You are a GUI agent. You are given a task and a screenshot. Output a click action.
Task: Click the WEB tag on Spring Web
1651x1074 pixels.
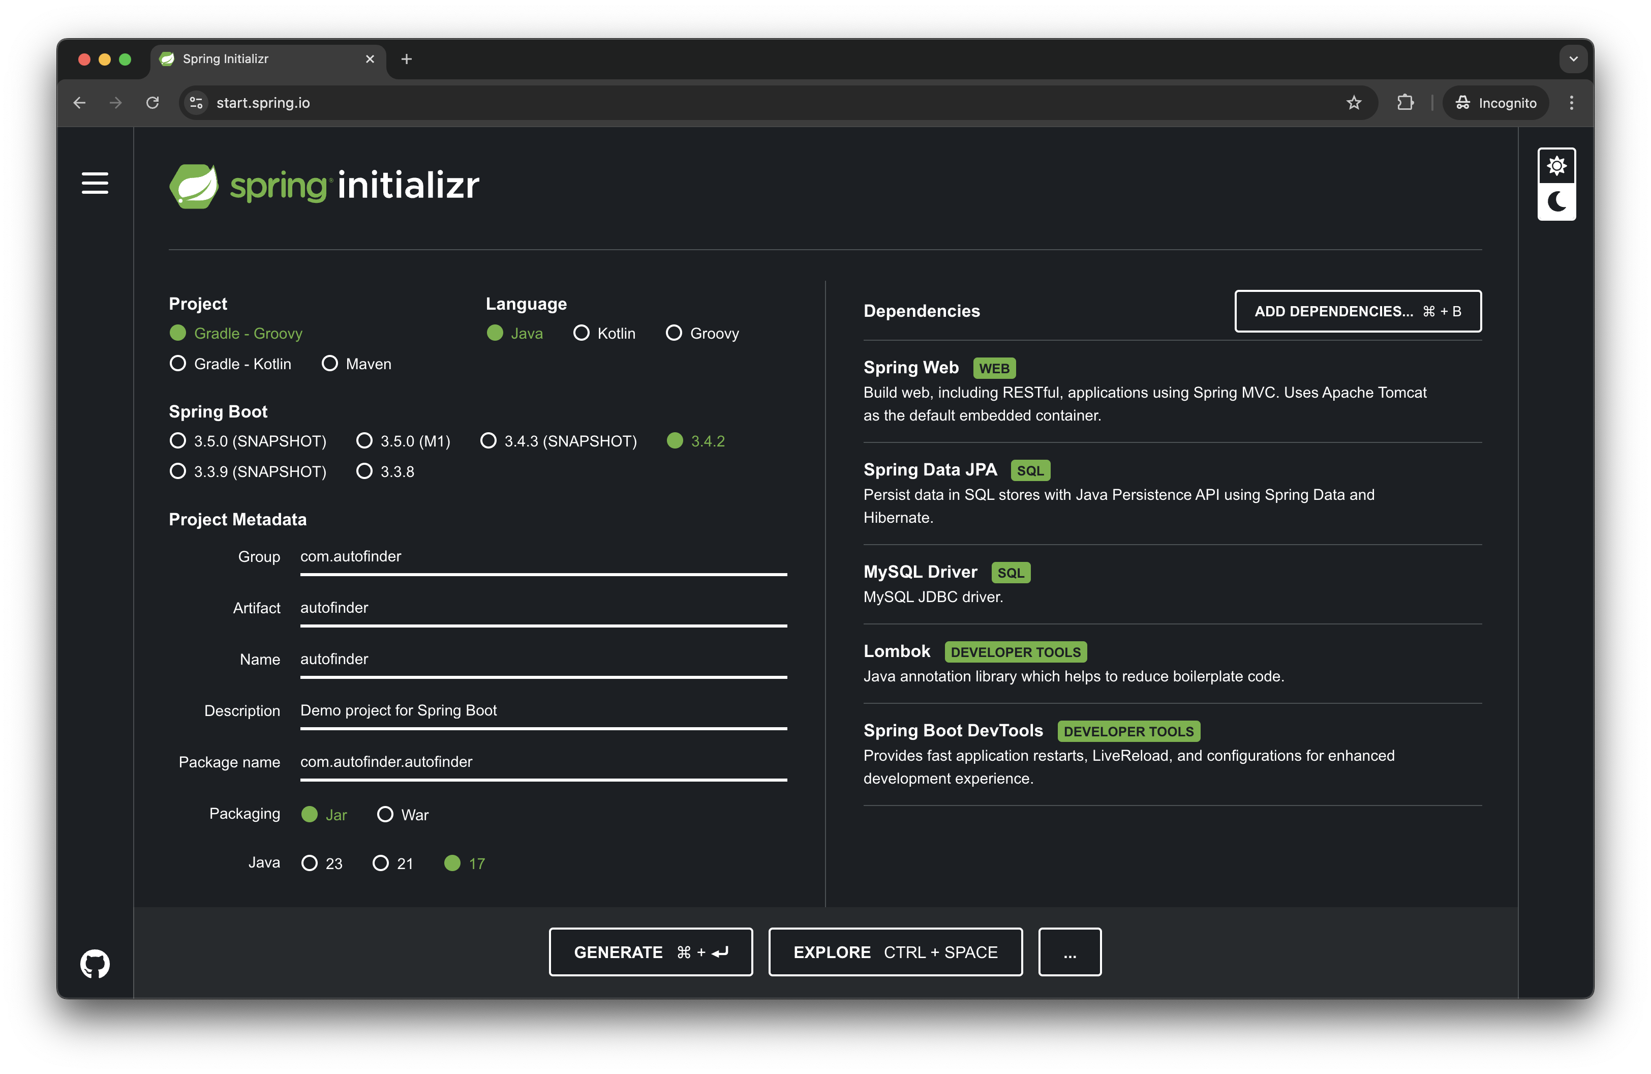[994, 368]
